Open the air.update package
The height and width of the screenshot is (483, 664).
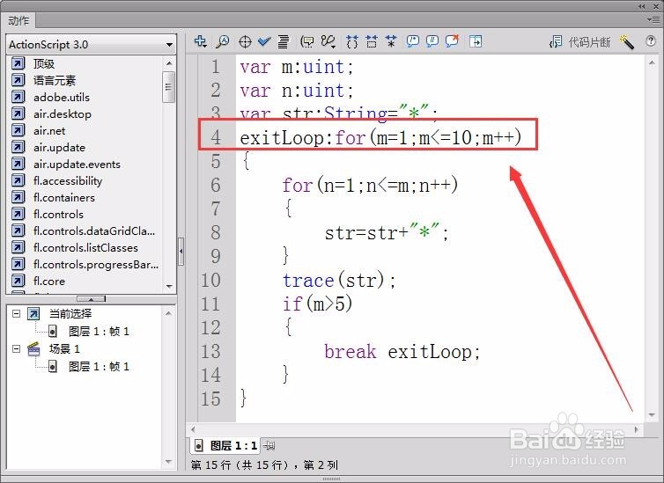tap(59, 148)
